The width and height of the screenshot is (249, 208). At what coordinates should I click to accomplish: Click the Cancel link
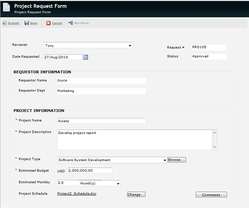pyautogui.click(x=57, y=23)
